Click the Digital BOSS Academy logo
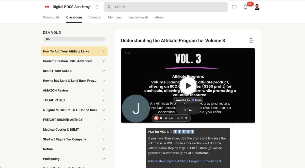The width and height of the screenshot is (305, 168). 47,7
